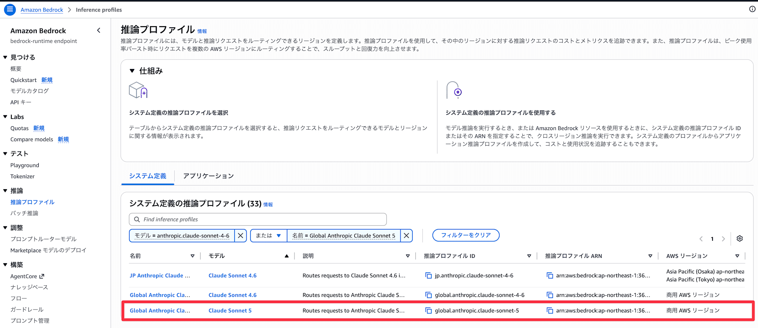This screenshot has height=328, width=758.
Task: Copy profile ID global.anthropic.claude-sonnet-4-6
Action: pyautogui.click(x=429, y=295)
